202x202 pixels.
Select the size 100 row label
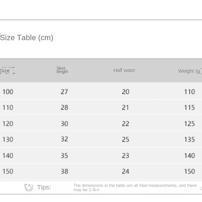(8, 92)
